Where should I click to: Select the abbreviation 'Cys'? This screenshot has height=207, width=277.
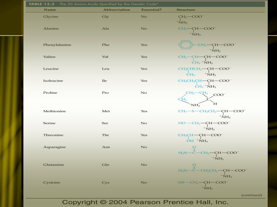pos(106,183)
